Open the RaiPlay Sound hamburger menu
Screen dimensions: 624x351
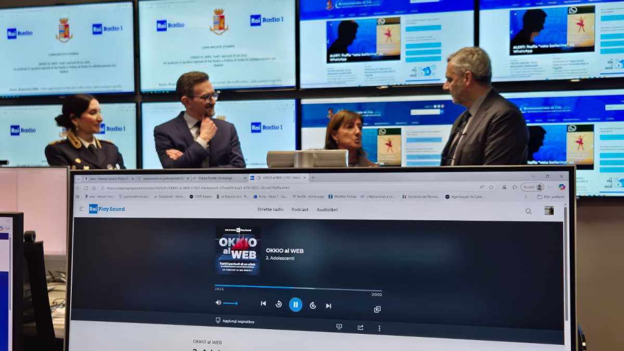[x=81, y=209]
